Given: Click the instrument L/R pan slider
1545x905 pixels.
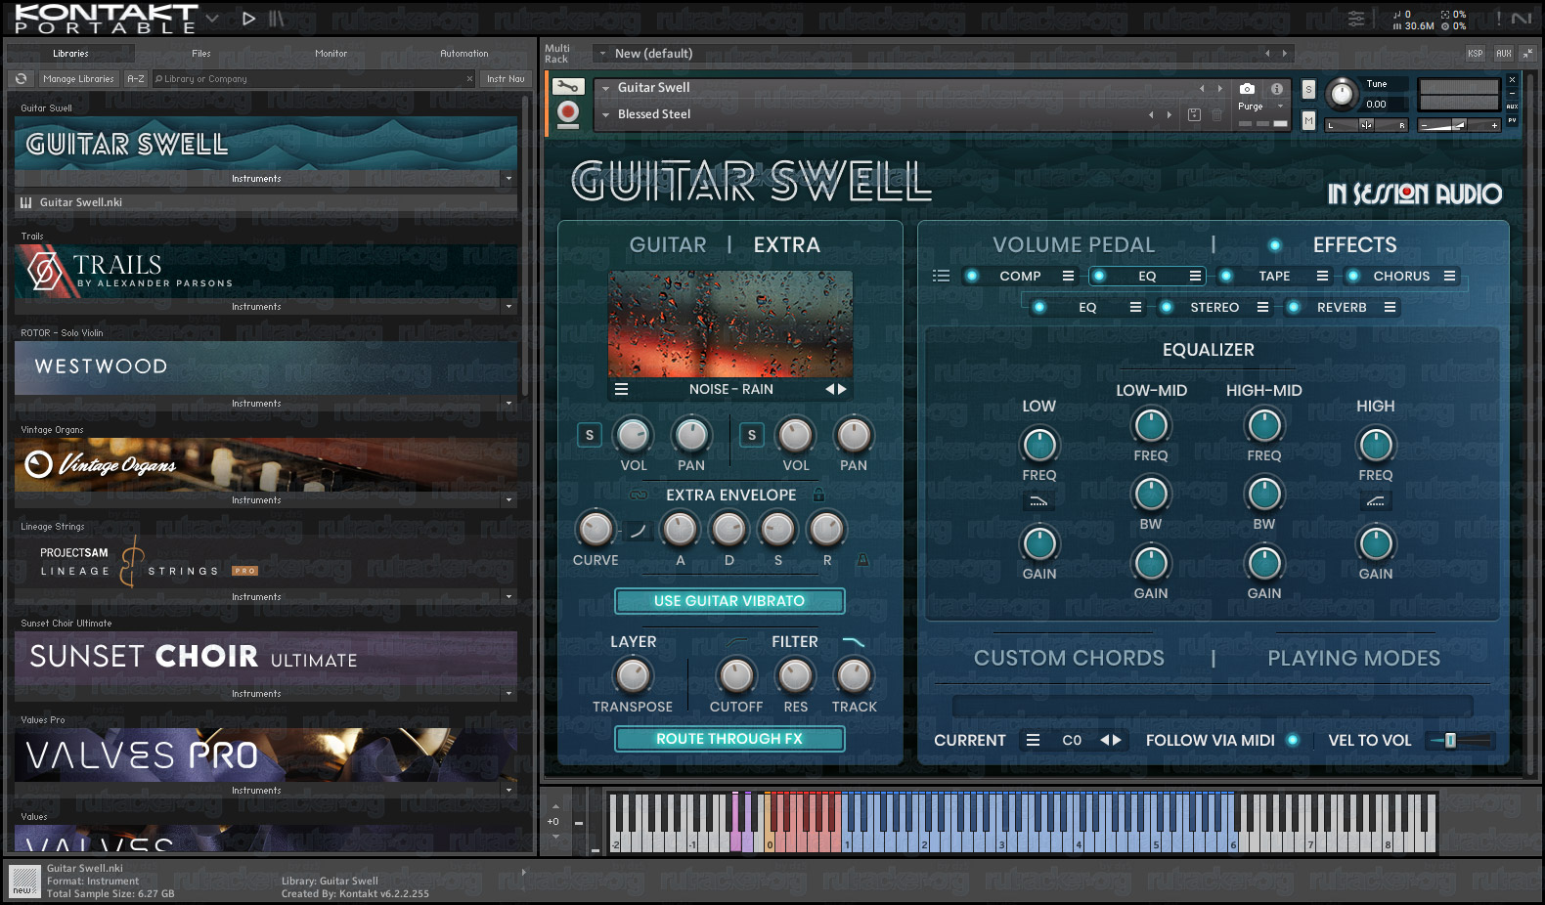Looking at the screenshot, I should pyautogui.click(x=1366, y=125).
